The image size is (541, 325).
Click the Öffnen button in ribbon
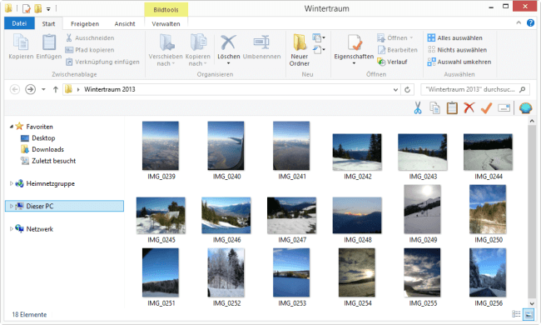coord(395,38)
